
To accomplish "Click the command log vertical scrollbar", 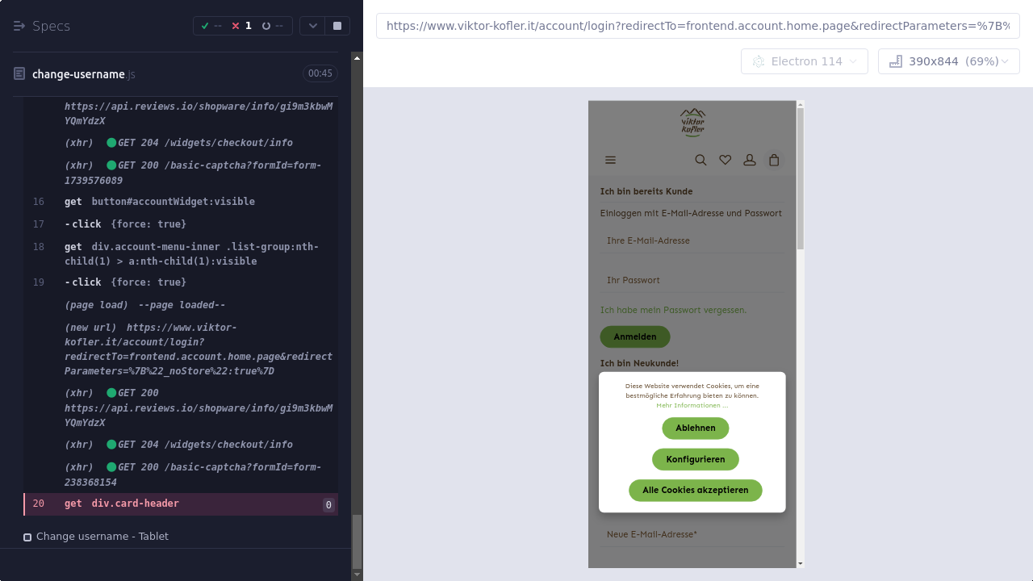I will coord(357,323).
